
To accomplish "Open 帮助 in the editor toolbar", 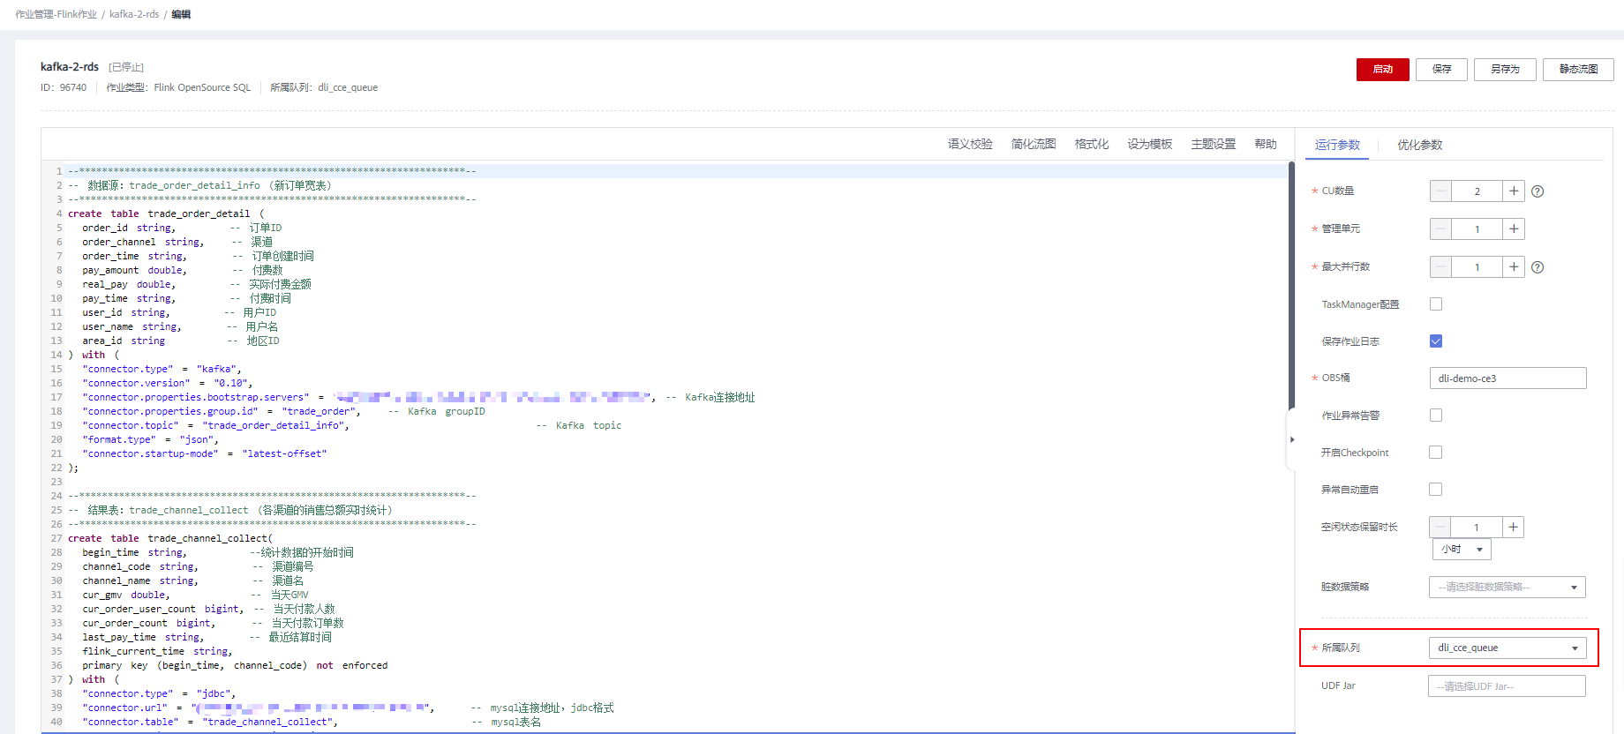I will pyautogui.click(x=1266, y=144).
